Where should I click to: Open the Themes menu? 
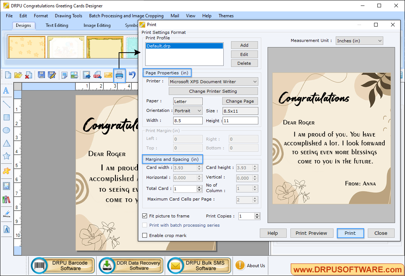226,16
